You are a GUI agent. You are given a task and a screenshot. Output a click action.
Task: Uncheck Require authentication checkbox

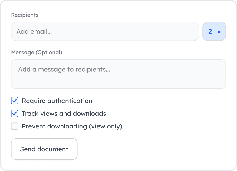tap(15, 101)
